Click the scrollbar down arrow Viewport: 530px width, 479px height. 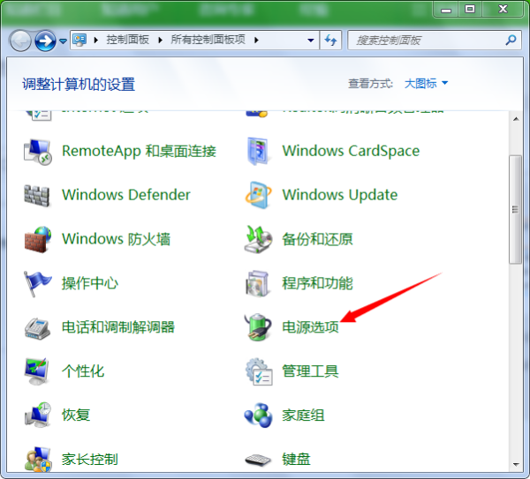click(x=516, y=465)
